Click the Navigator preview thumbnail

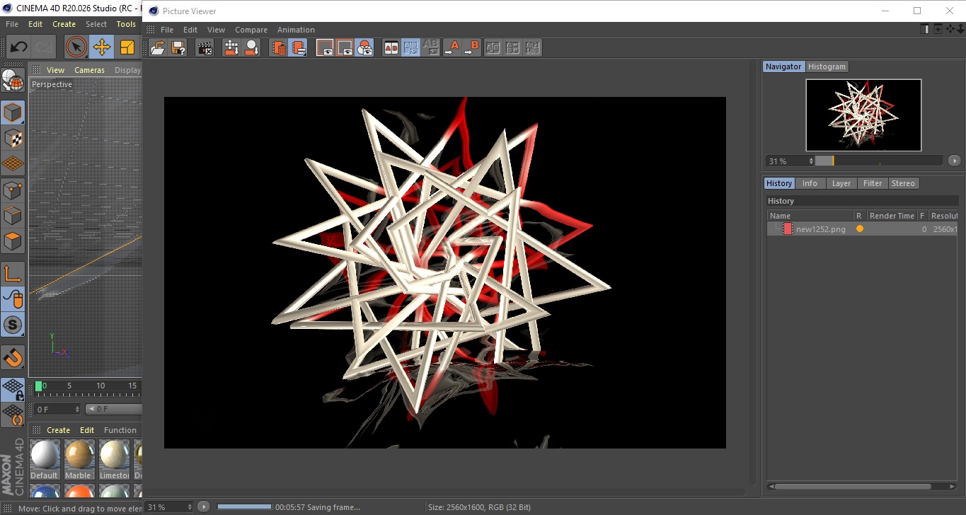click(863, 115)
